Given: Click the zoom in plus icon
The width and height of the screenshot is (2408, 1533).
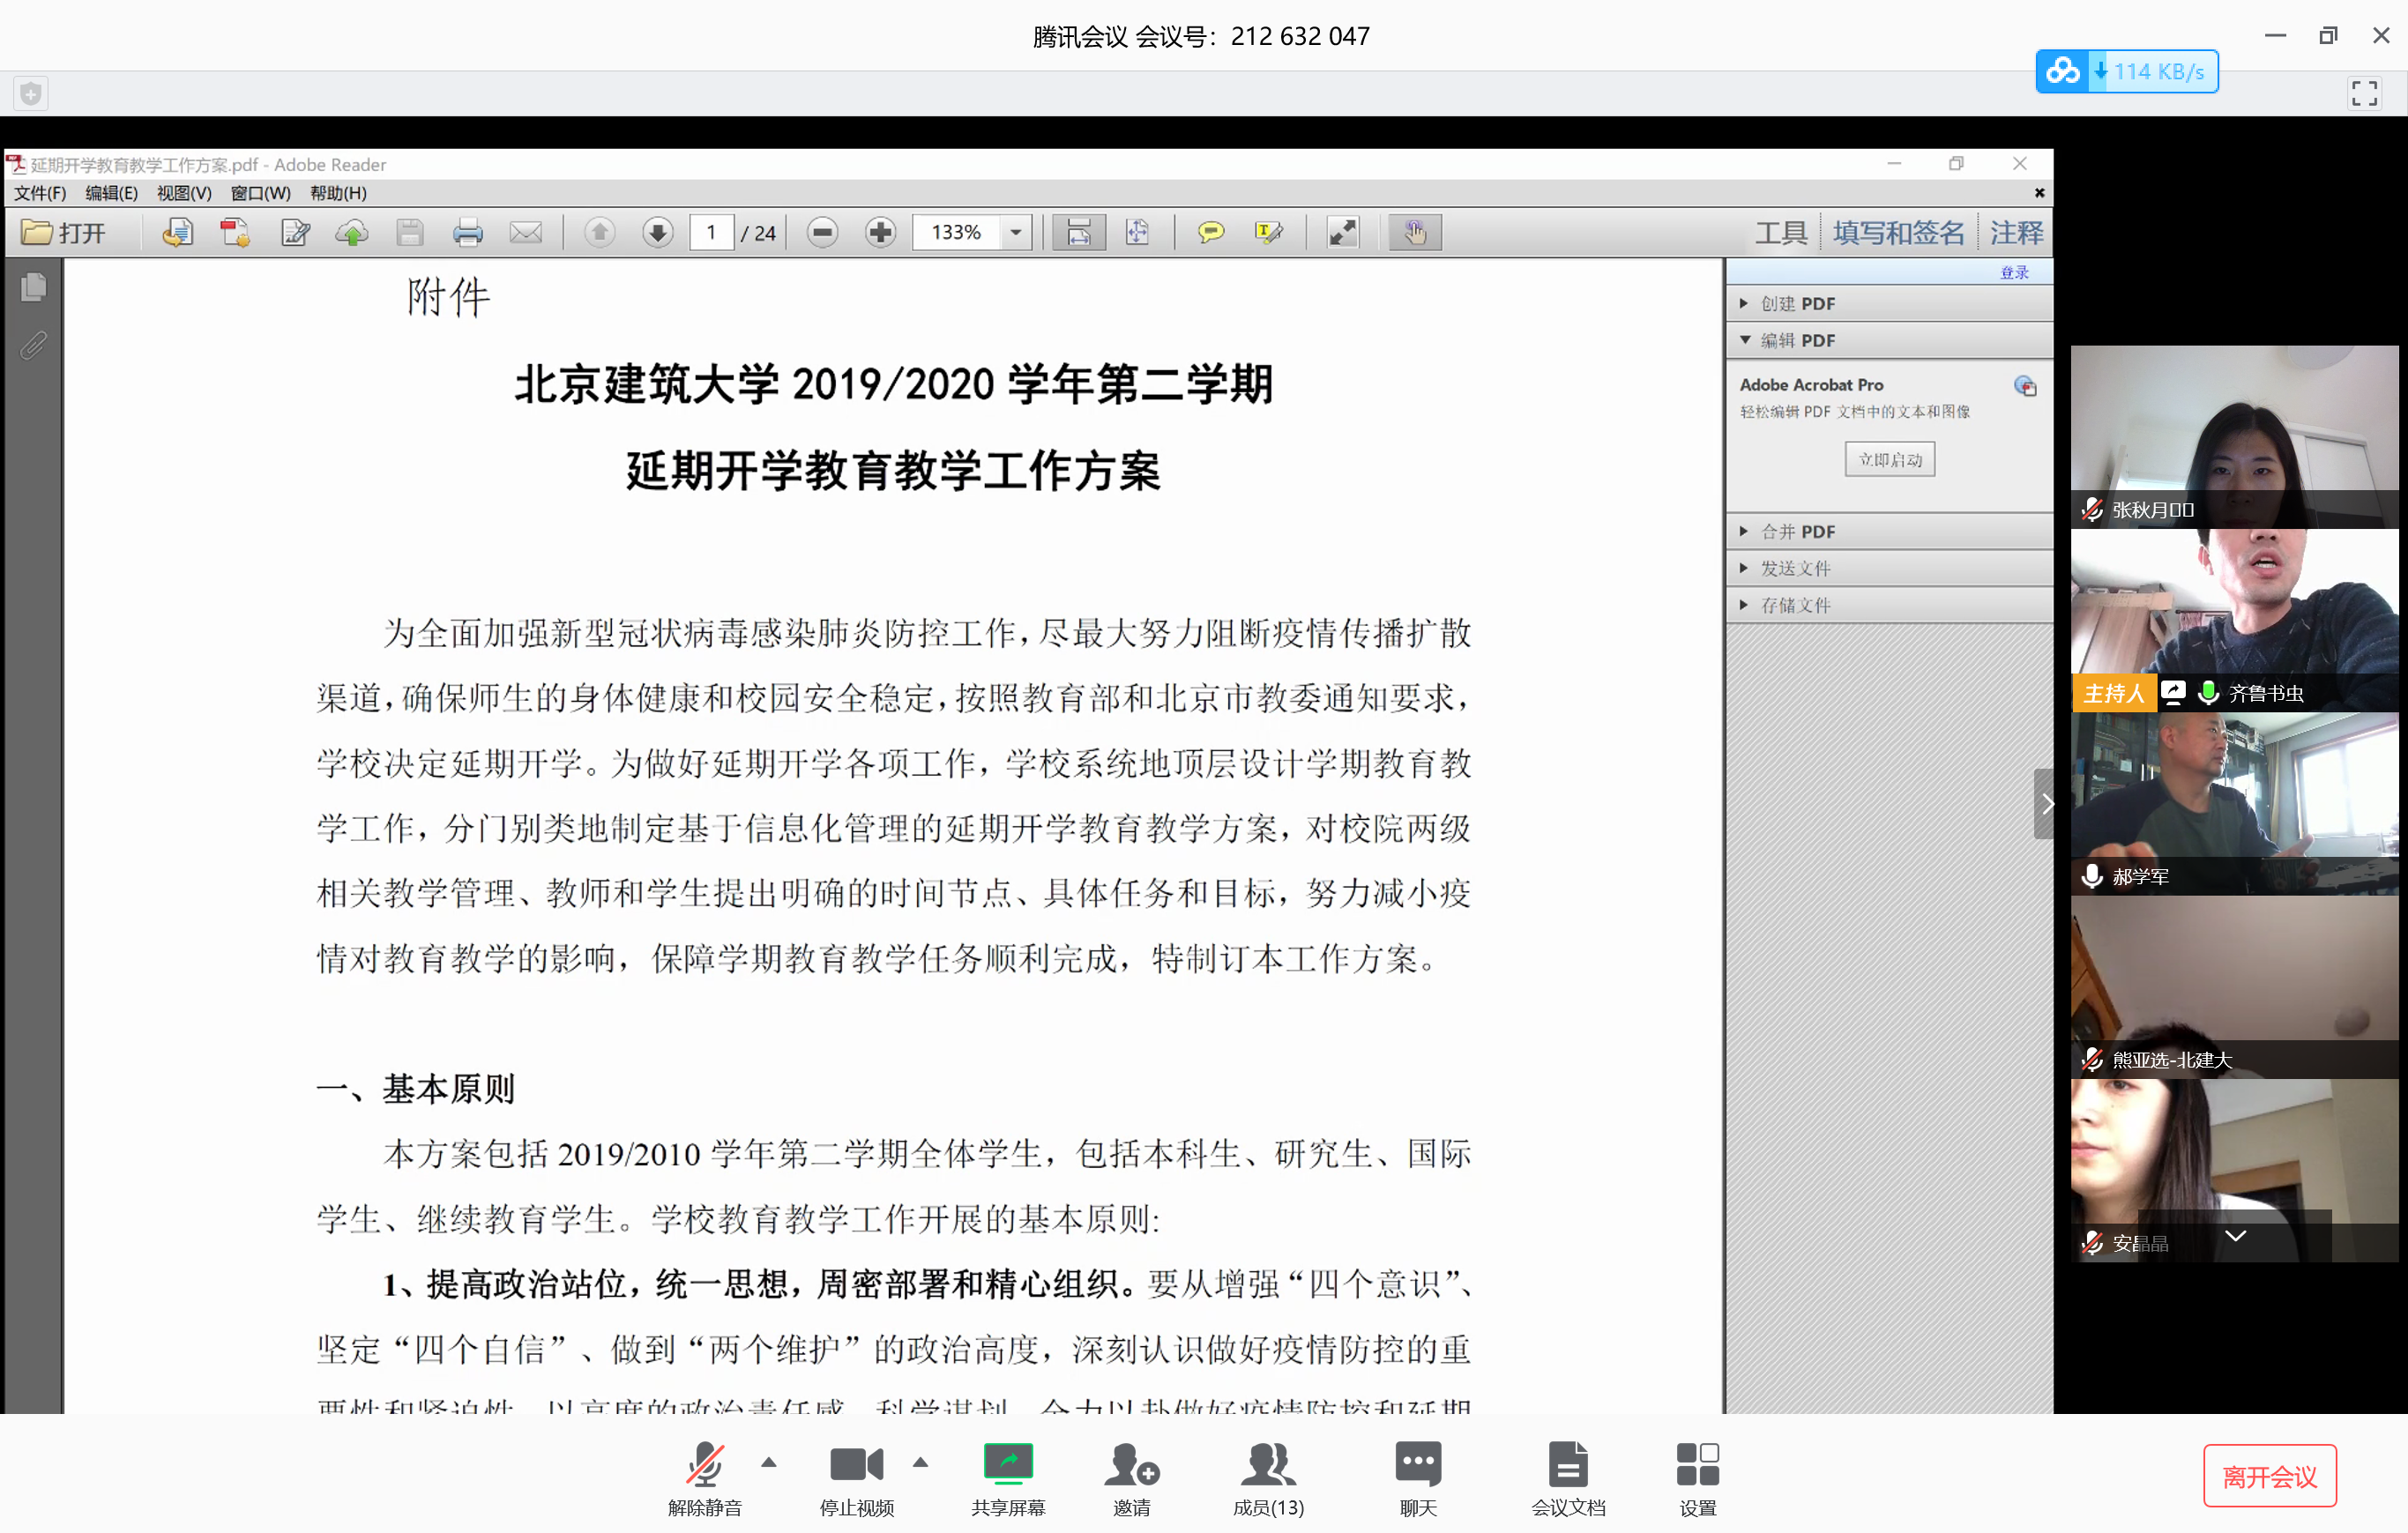Looking at the screenshot, I should pos(880,233).
